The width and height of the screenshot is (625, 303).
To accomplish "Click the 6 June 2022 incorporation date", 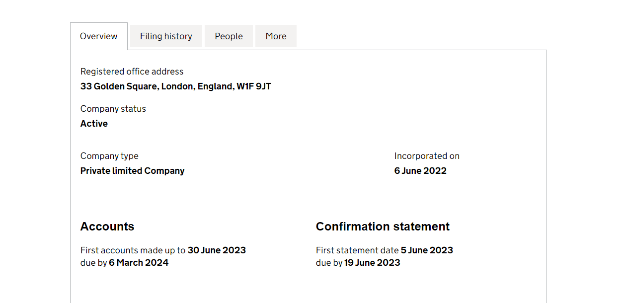I will click(x=420, y=171).
